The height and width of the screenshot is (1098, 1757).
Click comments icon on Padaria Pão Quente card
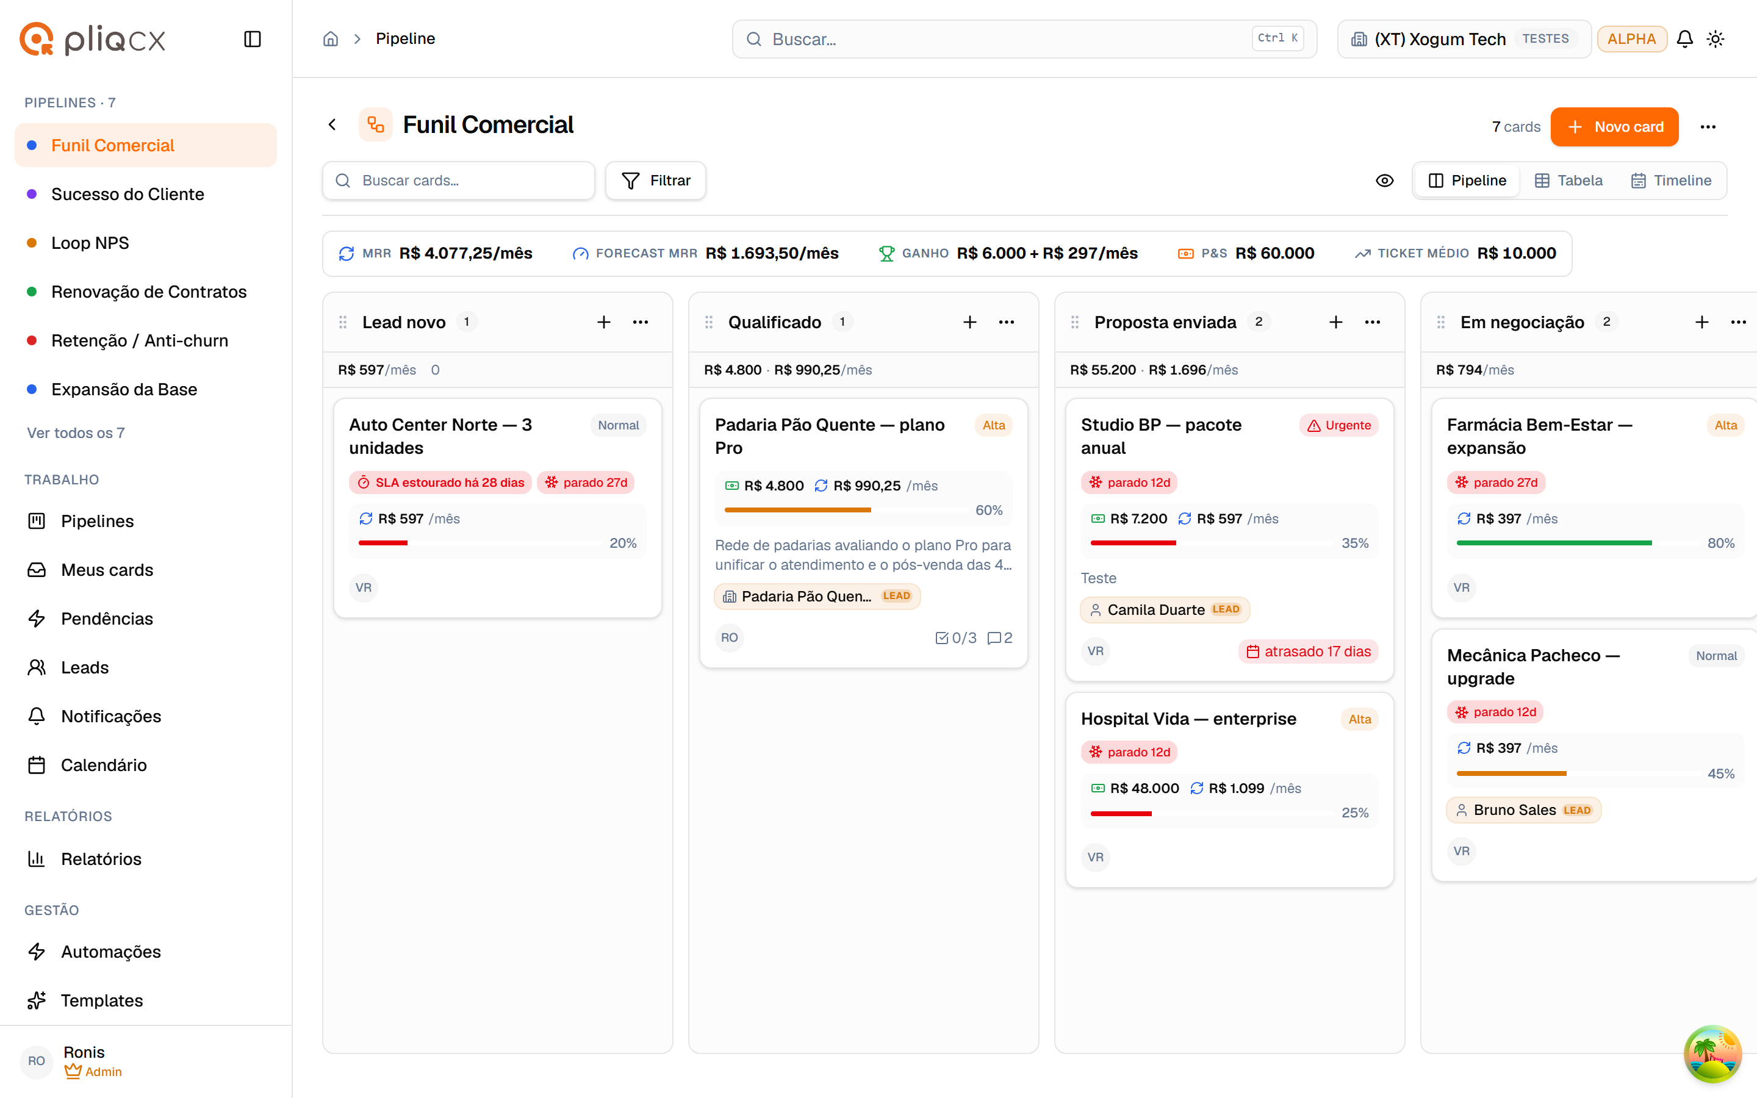pyautogui.click(x=1000, y=637)
